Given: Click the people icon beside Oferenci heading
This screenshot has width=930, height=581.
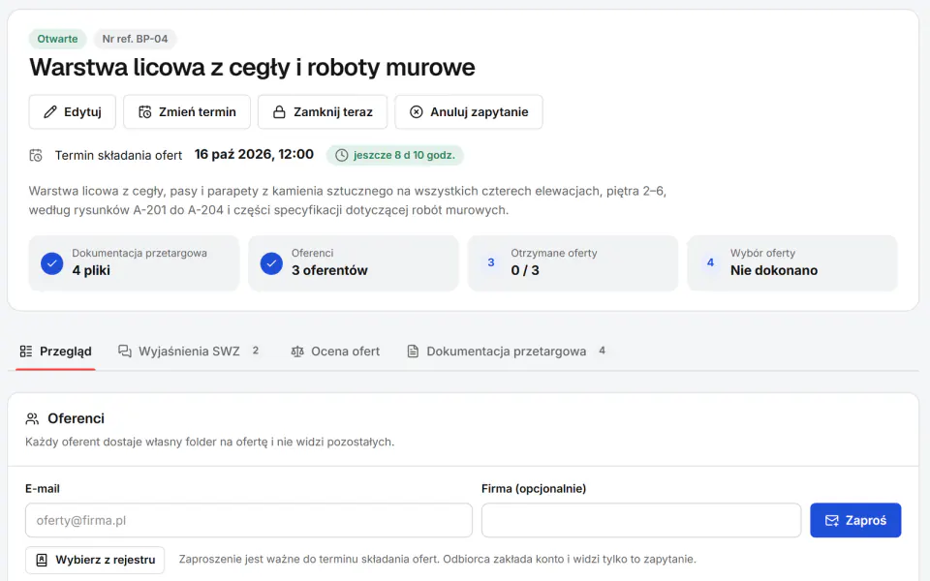Looking at the screenshot, I should tap(32, 419).
